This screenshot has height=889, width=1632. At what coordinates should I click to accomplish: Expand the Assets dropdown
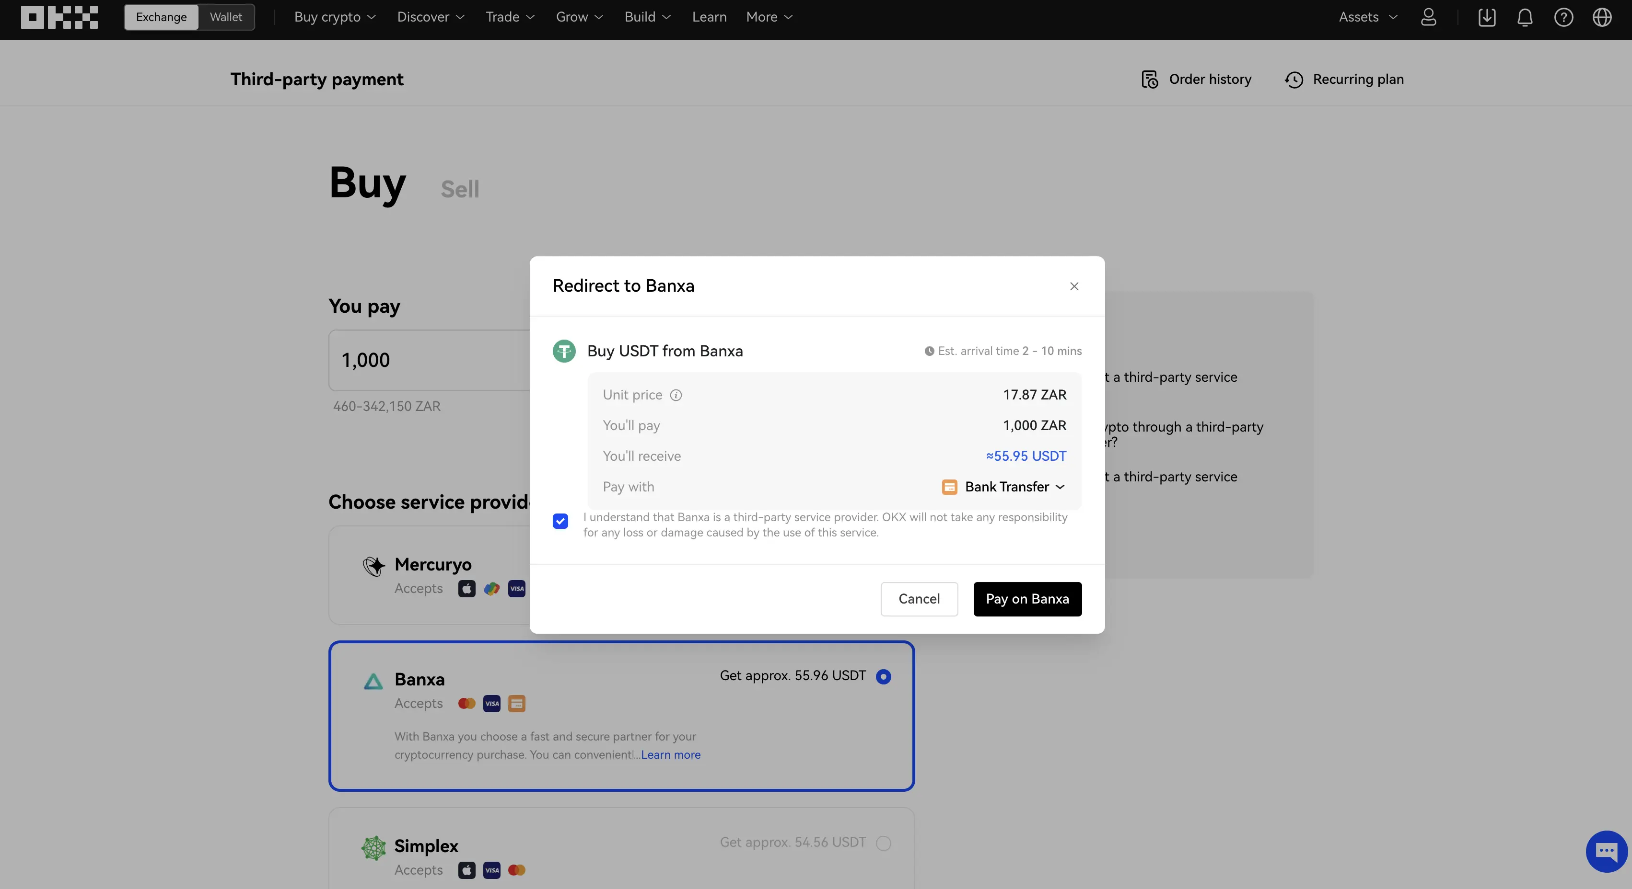1368,17
